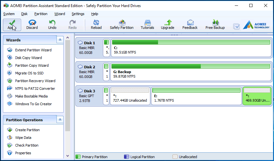Viewport: 274px width, 161px height.
Task: Click the grayed Redo arrow
Action: coord(73,23)
